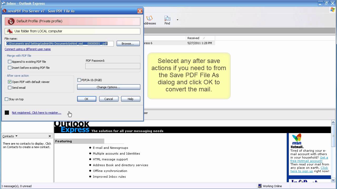This screenshot has height=189, width=337.
Task: Click Multiple accounts and Identities text
Action: click(x=116, y=154)
